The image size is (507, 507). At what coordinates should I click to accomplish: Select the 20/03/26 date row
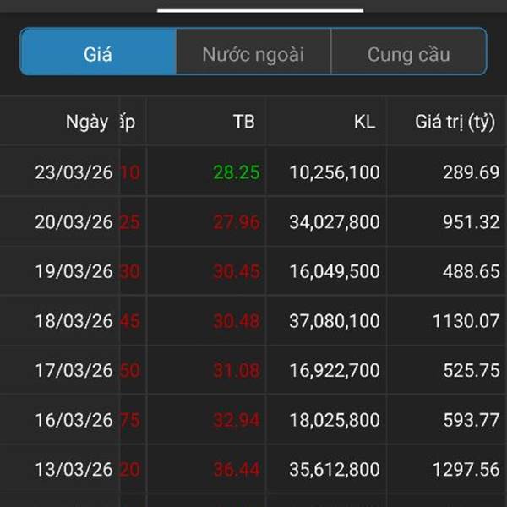74,222
